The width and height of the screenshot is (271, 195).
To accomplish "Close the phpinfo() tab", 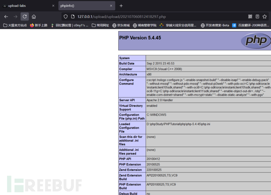I will coord(111,6).
